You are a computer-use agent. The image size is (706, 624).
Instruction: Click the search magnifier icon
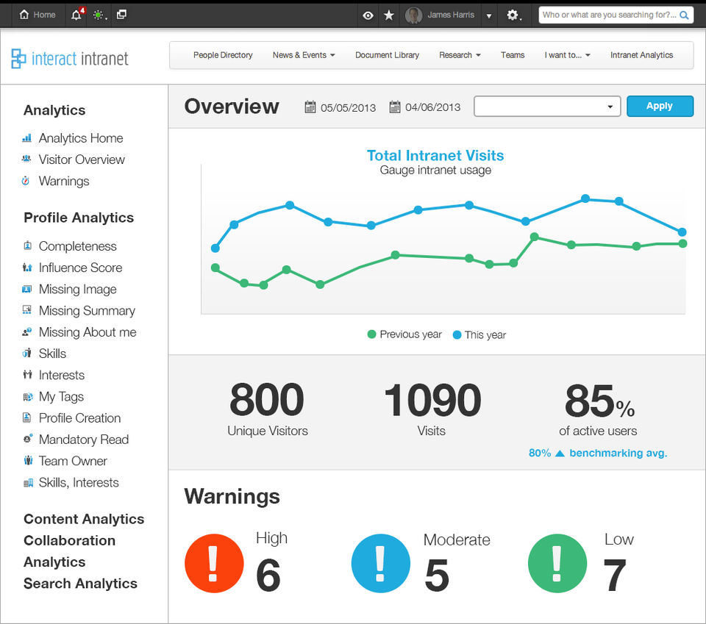684,15
